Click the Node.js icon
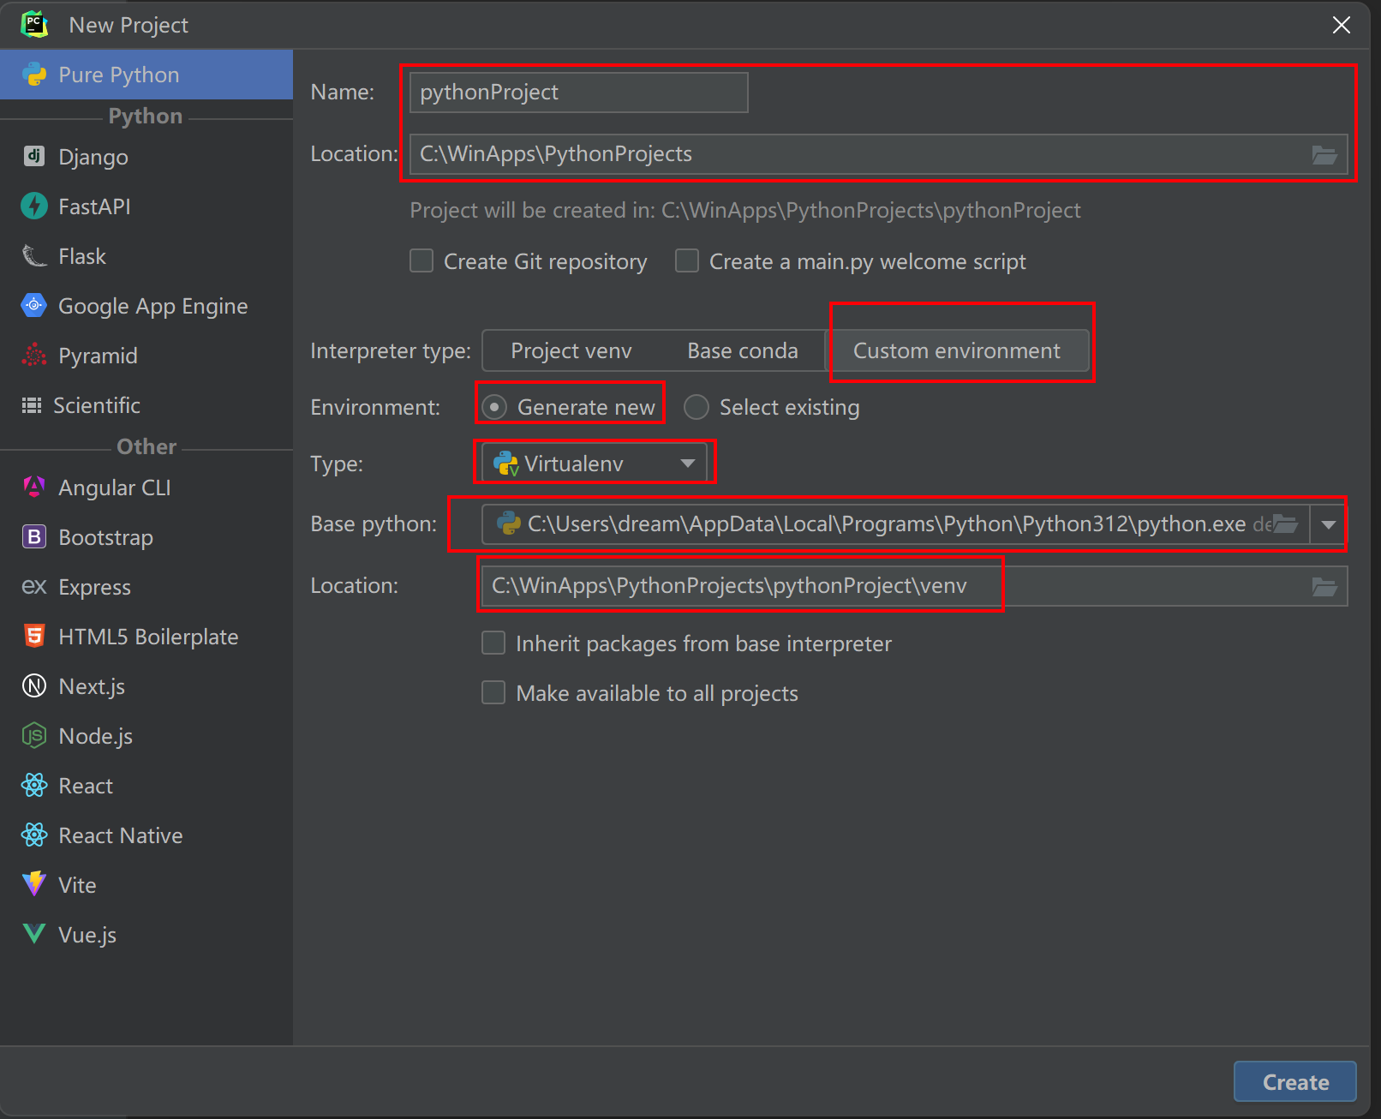The width and height of the screenshot is (1381, 1119). (x=34, y=735)
